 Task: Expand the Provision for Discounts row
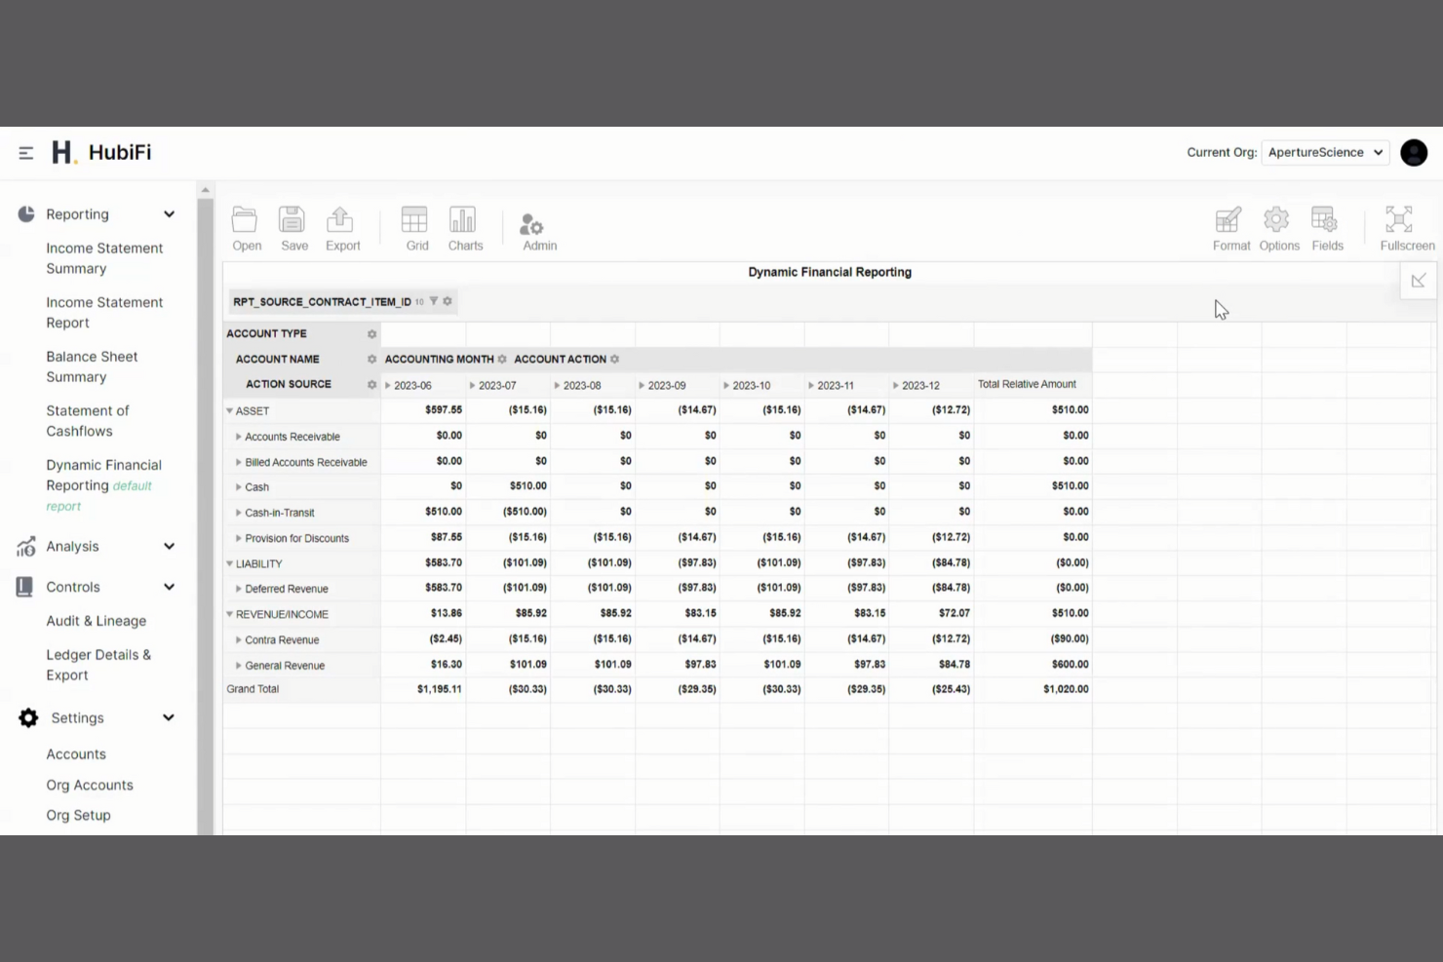pos(239,538)
